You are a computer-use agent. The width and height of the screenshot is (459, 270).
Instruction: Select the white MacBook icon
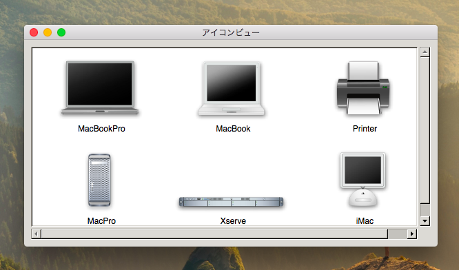(x=232, y=89)
